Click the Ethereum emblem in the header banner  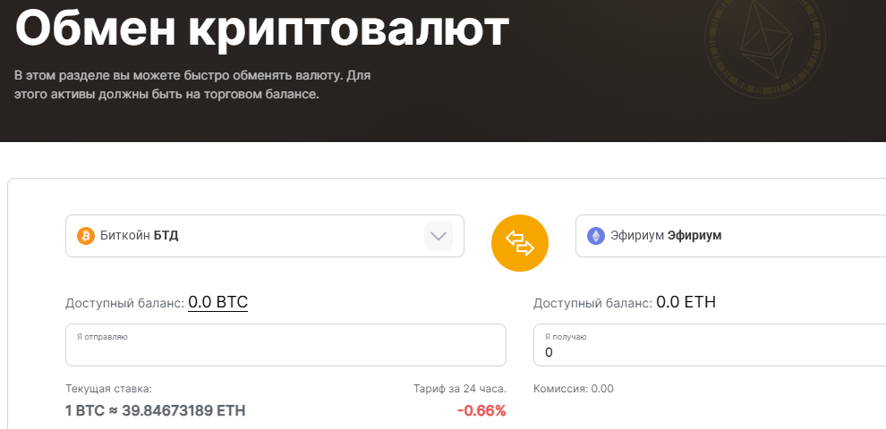click(x=765, y=40)
